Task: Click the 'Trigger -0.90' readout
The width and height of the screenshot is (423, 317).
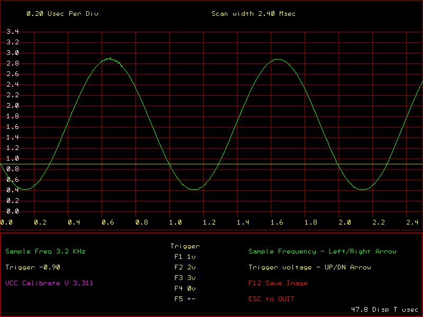Action: click(x=33, y=267)
